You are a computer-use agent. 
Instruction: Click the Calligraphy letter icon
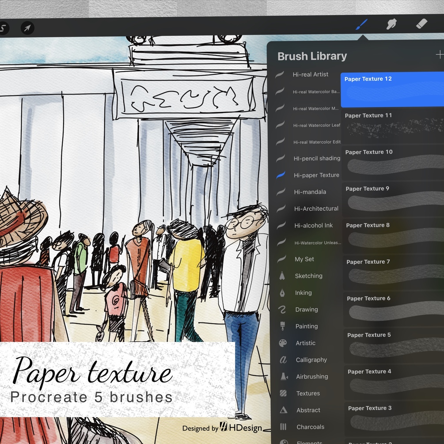283,360
